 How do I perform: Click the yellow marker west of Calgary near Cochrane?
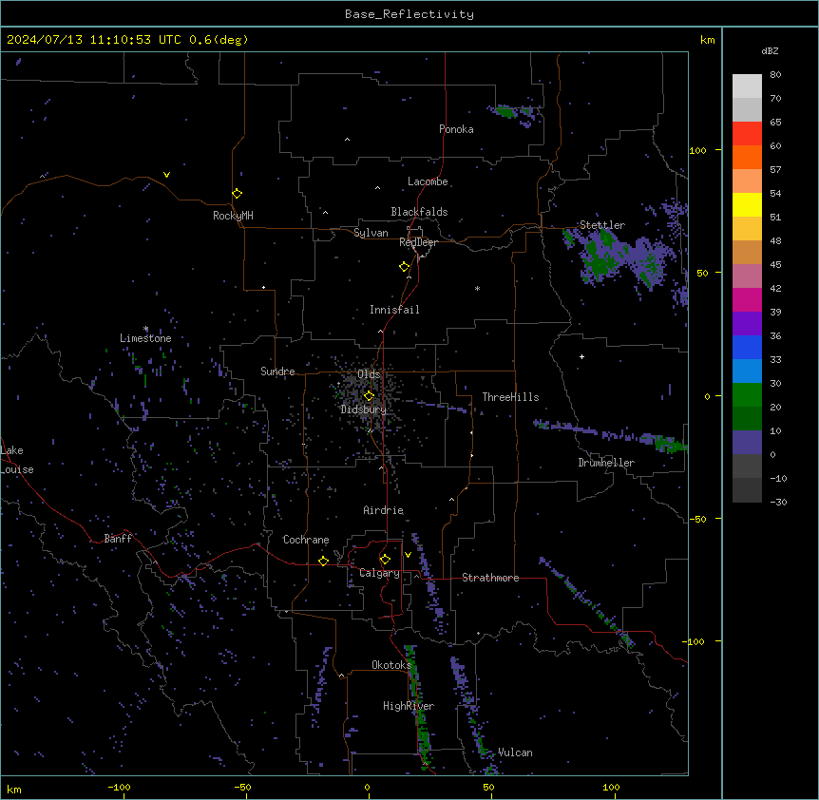click(323, 561)
